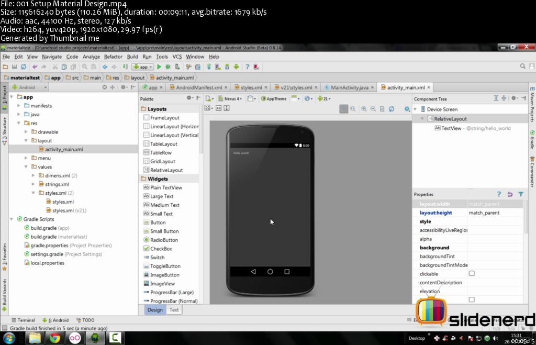The height and width of the screenshot is (345, 536).
Task: Switch to the v21\styles.xml tab
Action: [x=296, y=87]
